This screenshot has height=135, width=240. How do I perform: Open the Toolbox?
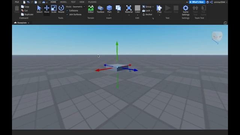(x=100, y=9)
